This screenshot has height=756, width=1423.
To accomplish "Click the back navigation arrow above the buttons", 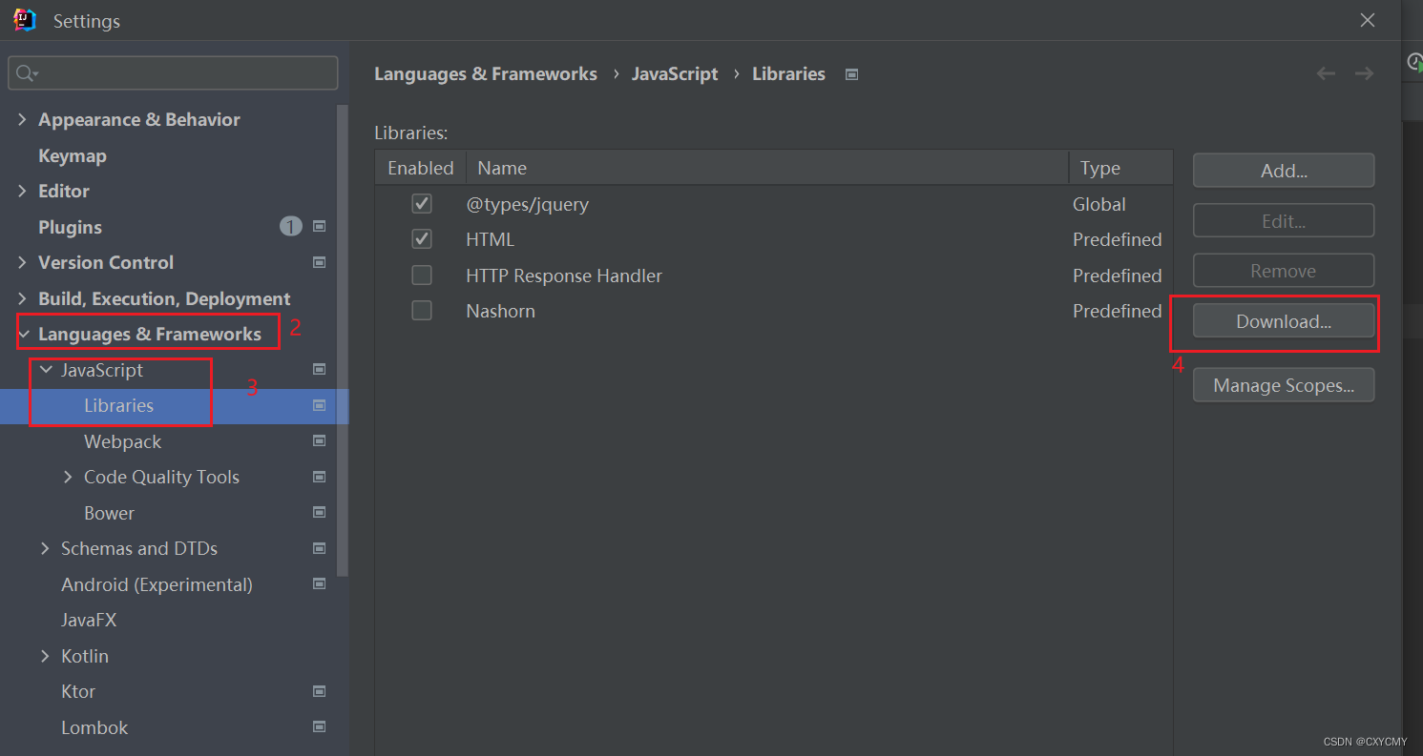I will tap(1326, 72).
